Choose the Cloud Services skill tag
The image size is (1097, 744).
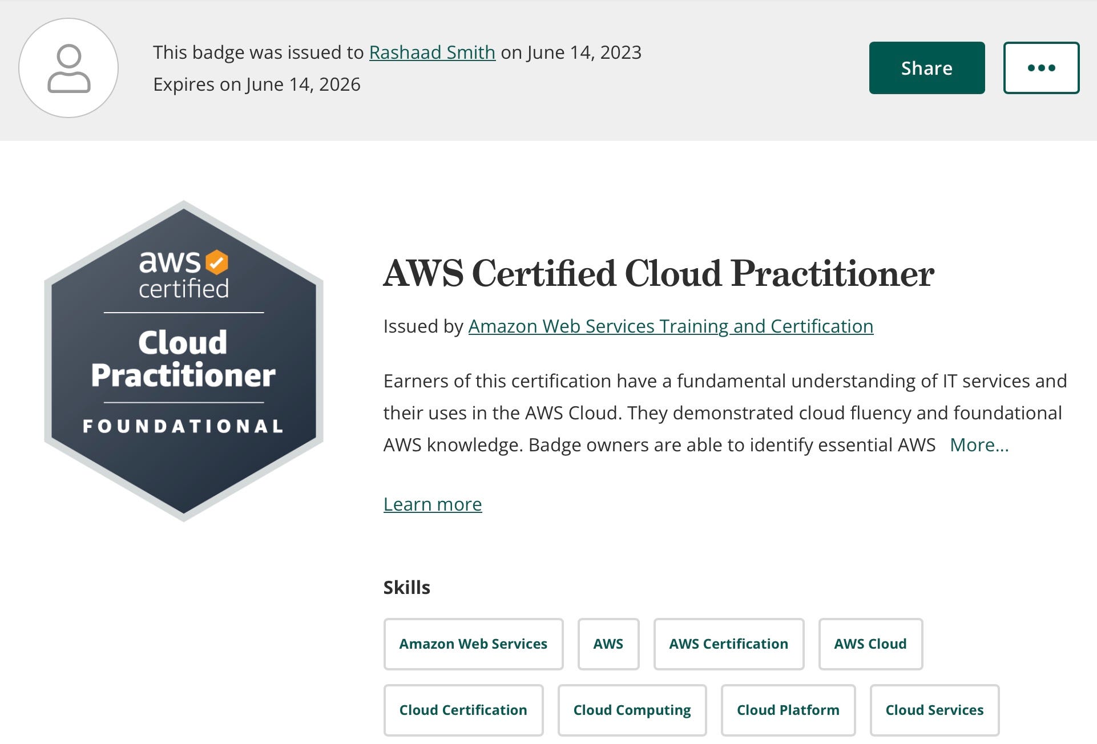point(934,710)
